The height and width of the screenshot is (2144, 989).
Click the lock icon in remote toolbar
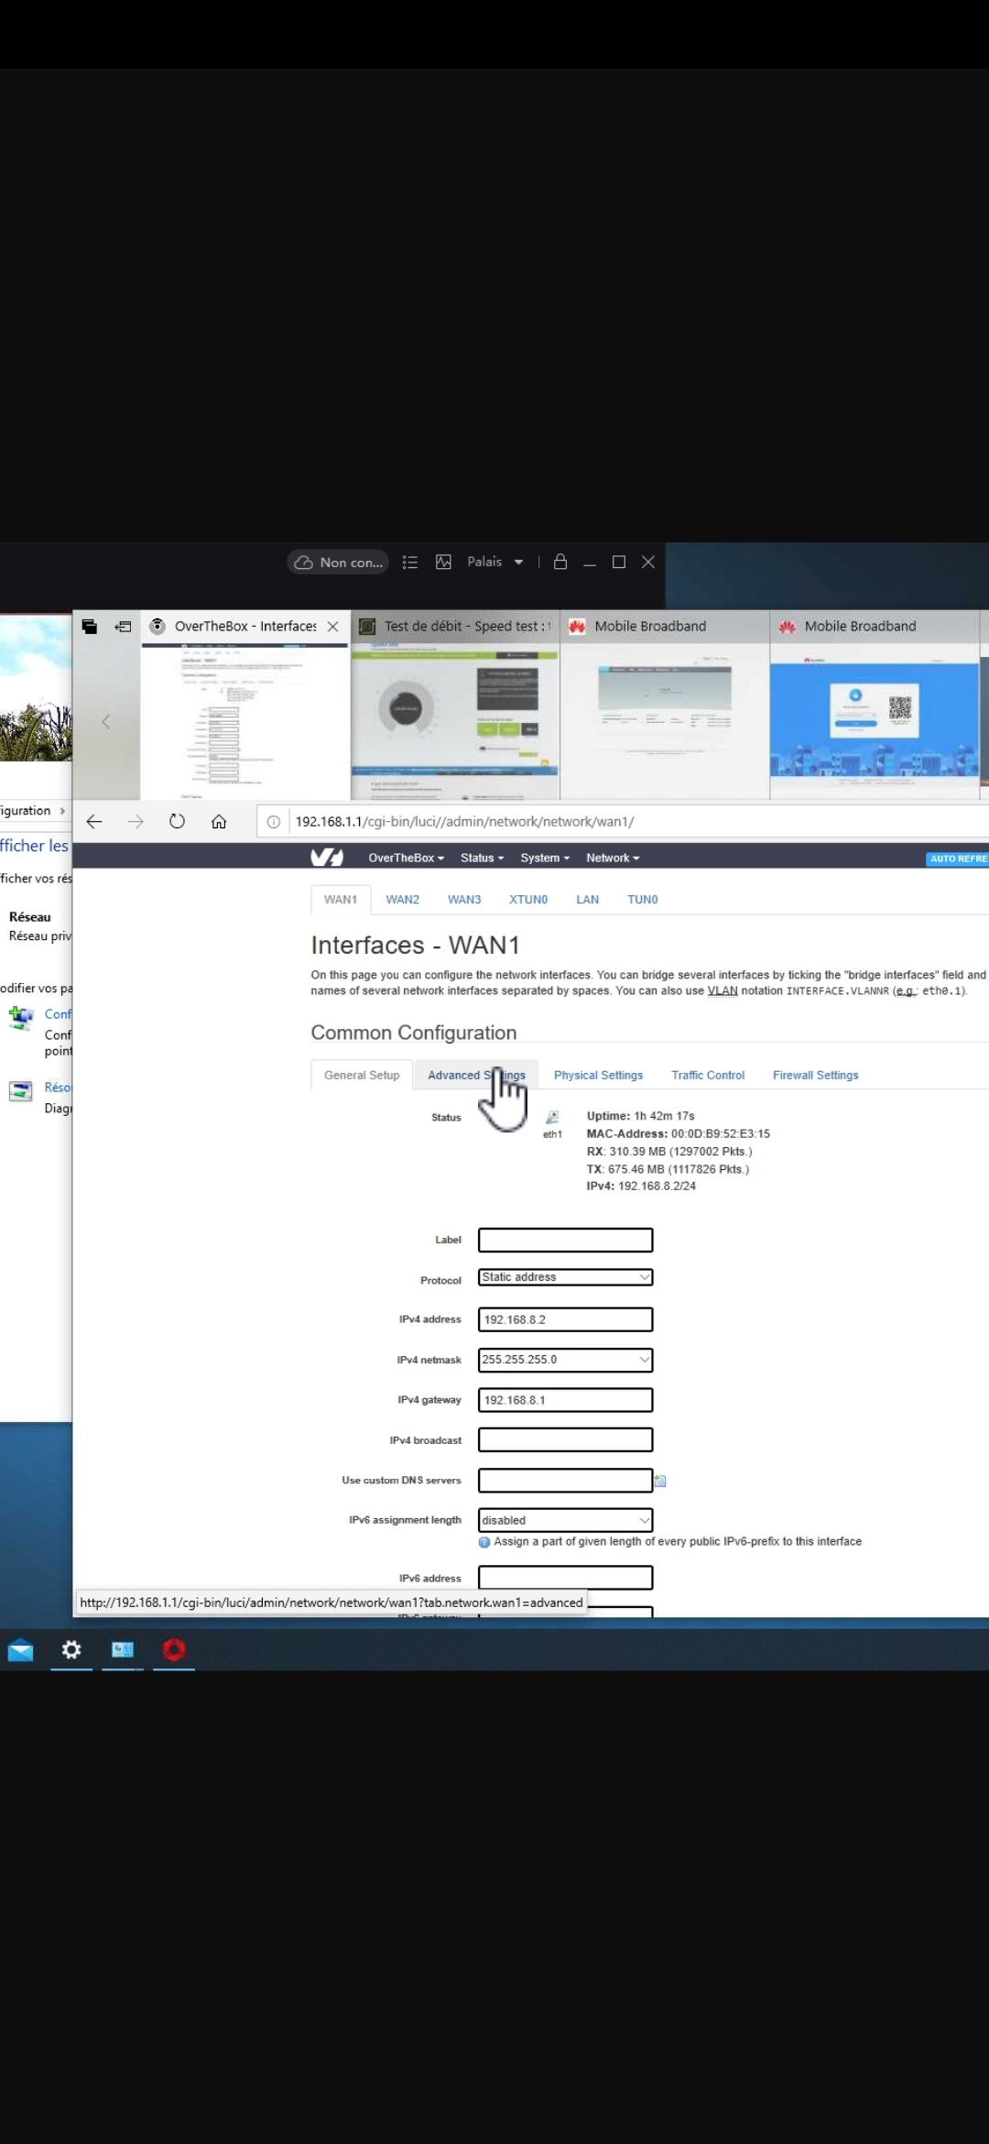560,562
